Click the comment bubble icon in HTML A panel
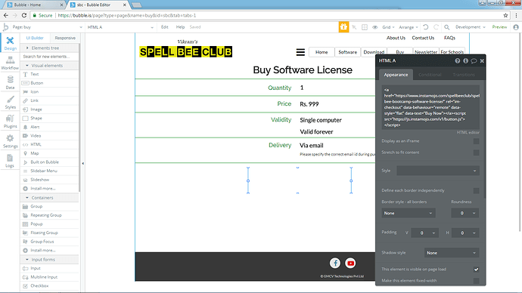The height and width of the screenshot is (293, 522). [474, 61]
